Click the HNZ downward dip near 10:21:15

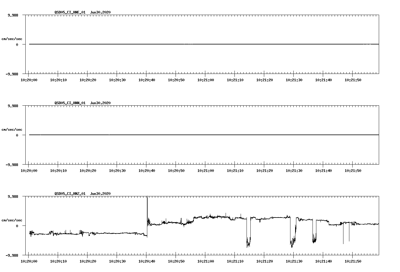[x=249, y=233]
